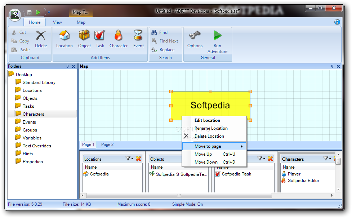Select Player in the Characters list

(291, 174)
